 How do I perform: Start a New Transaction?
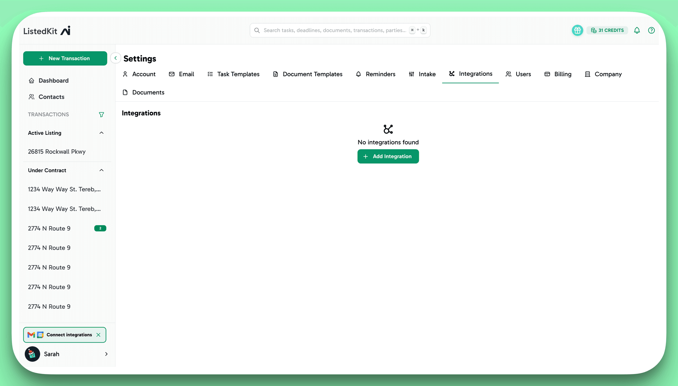(65, 58)
